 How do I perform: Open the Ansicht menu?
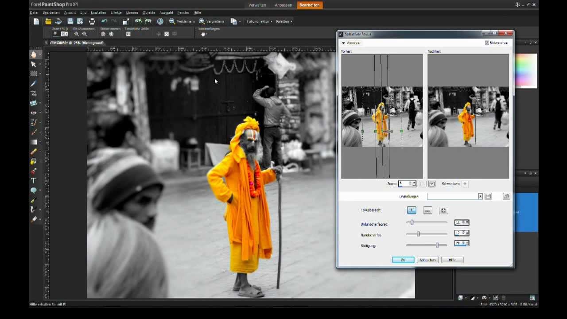coord(70,13)
